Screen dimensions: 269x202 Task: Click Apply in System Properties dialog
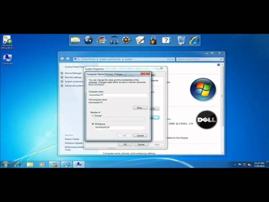point(157,144)
